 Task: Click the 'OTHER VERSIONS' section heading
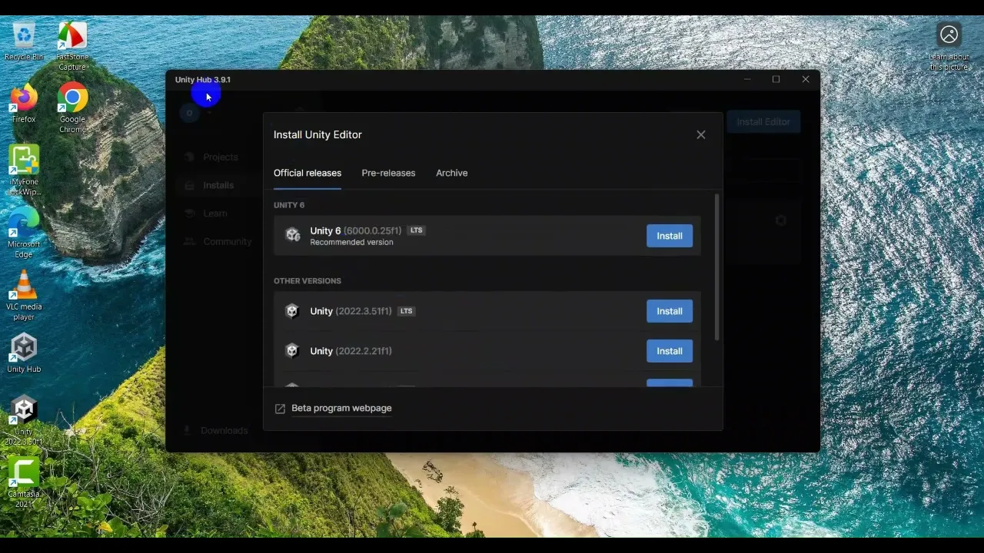pyautogui.click(x=307, y=281)
